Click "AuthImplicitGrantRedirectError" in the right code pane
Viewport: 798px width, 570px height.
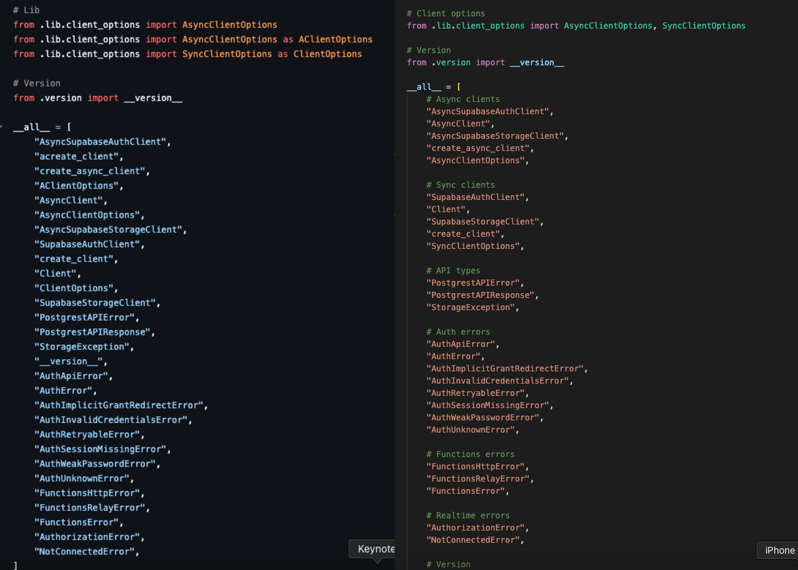pos(507,369)
